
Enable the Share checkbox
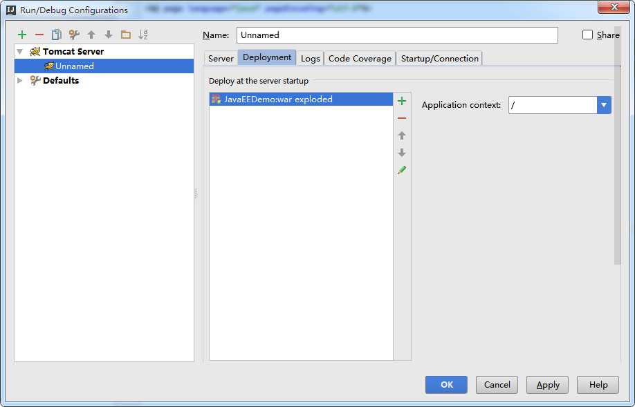pos(587,35)
